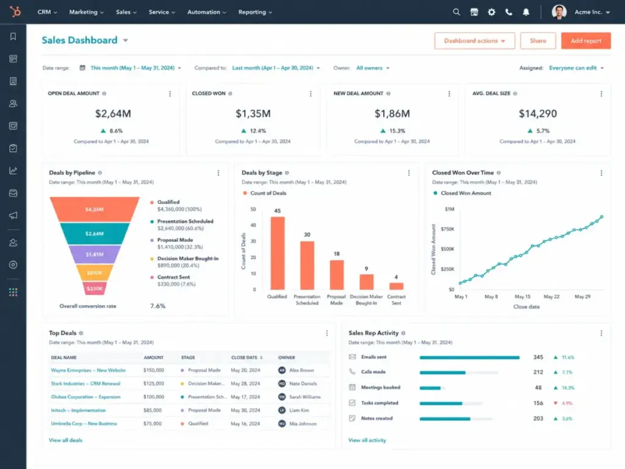Open the notifications bell
The image size is (625, 469).
point(526,12)
